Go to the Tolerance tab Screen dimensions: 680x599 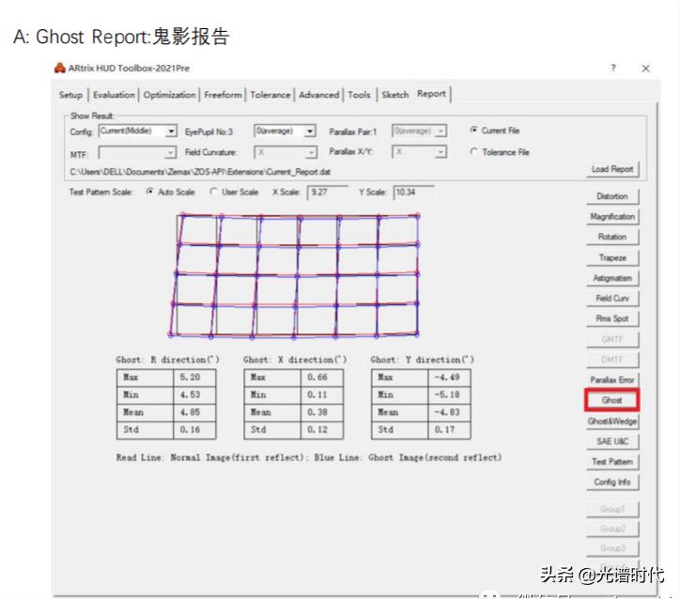point(270,95)
